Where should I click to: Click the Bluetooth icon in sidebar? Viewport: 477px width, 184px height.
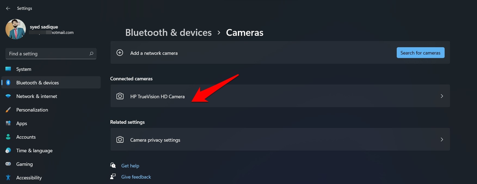tap(8, 83)
